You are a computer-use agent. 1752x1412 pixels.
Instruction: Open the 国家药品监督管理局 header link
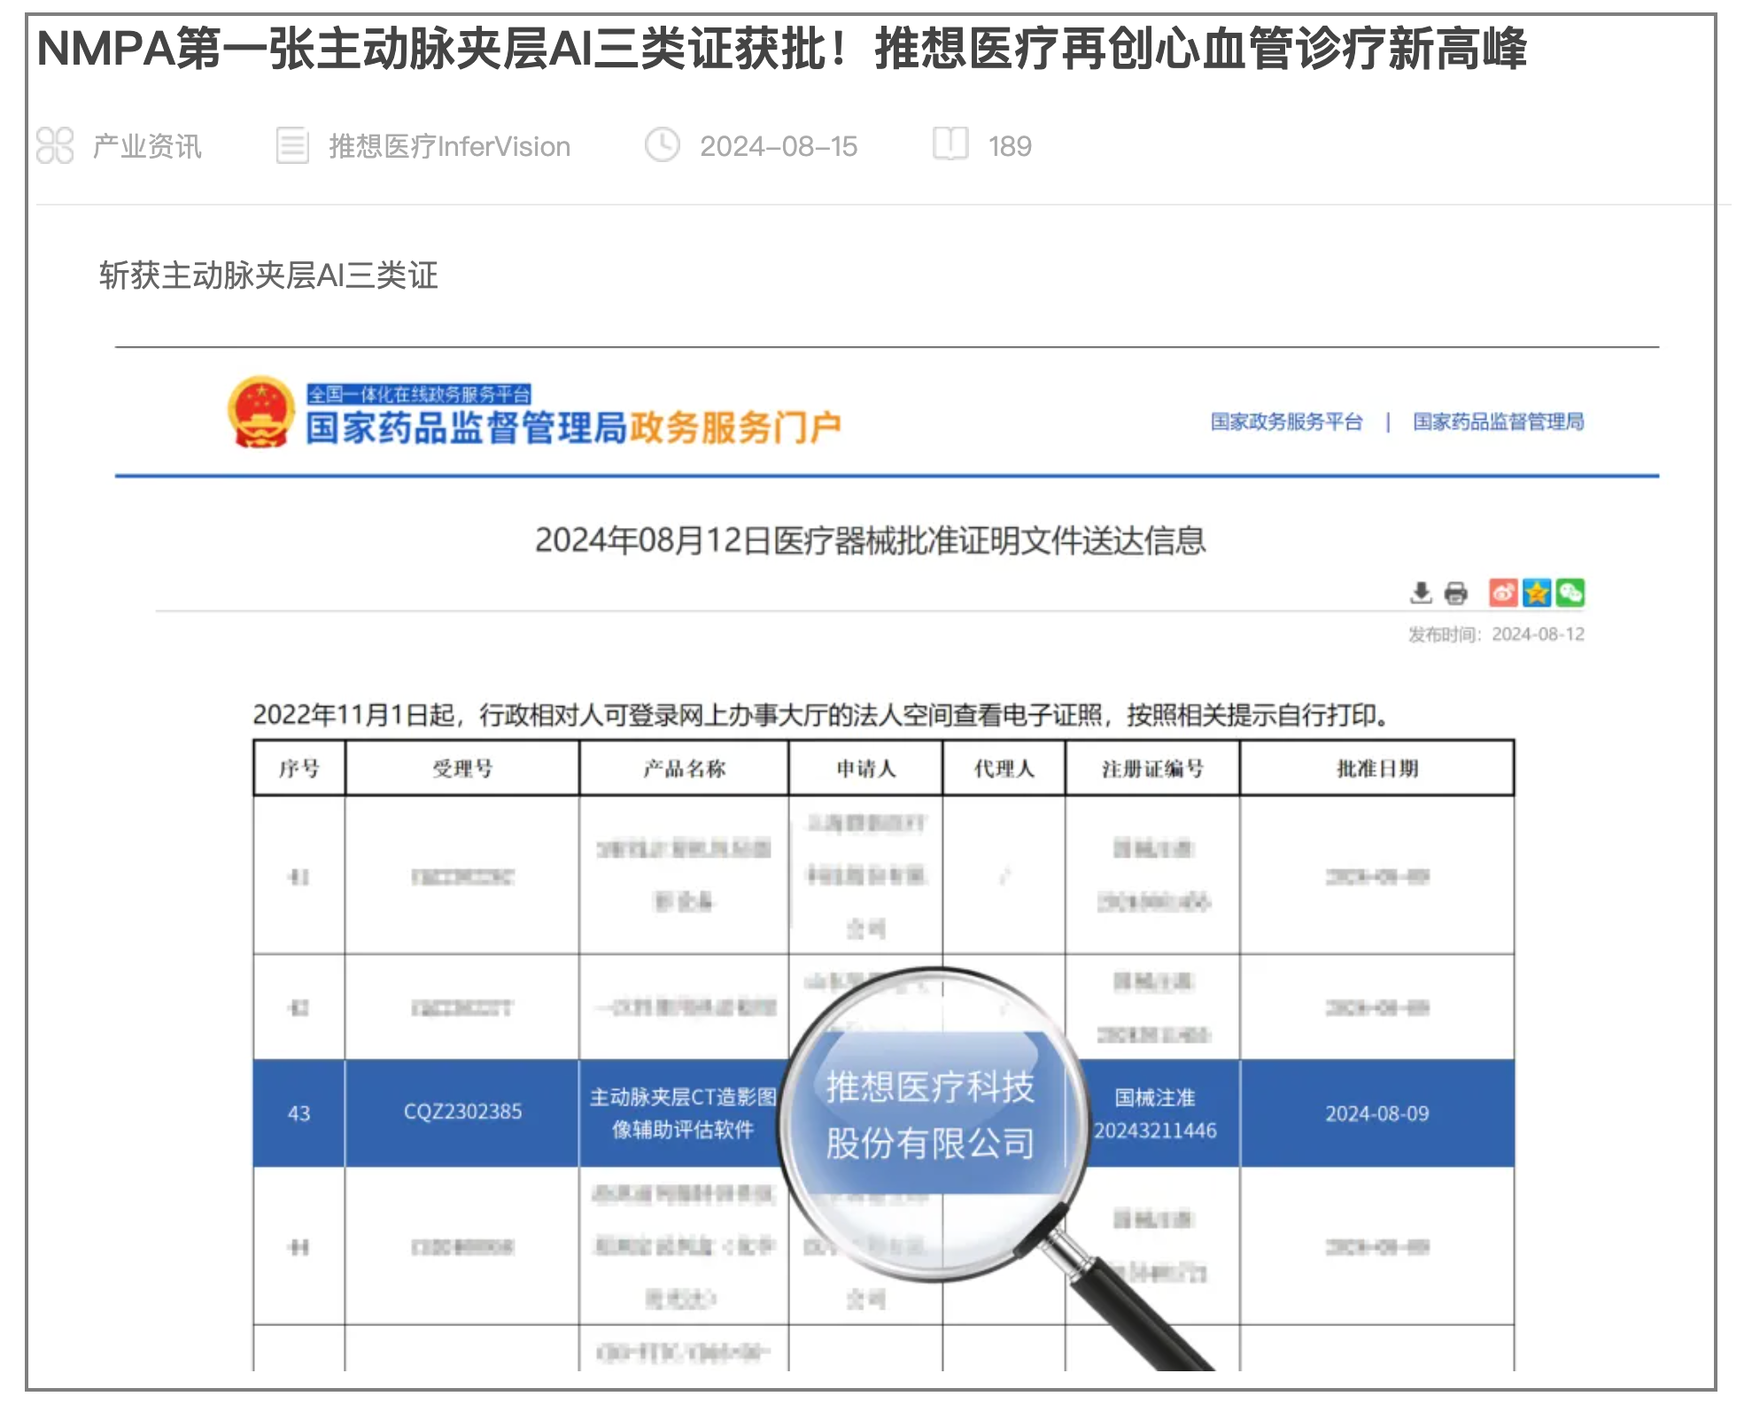tap(1498, 422)
